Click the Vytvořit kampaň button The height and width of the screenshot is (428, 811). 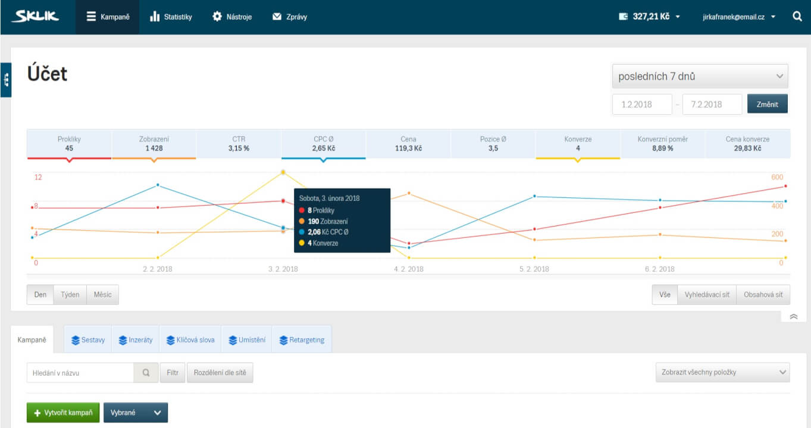point(63,413)
